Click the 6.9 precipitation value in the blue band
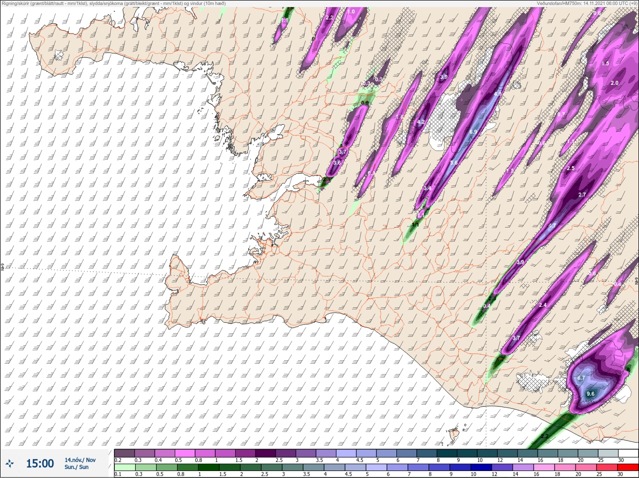This screenshot has width=639, height=478. 474,132
